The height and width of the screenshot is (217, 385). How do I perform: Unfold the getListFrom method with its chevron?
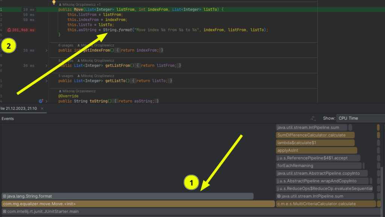tap(46, 66)
